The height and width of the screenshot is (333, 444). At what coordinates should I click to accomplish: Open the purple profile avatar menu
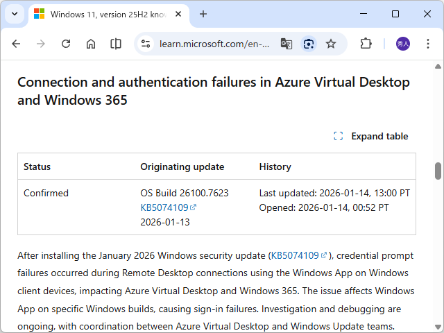pyautogui.click(x=403, y=44)
